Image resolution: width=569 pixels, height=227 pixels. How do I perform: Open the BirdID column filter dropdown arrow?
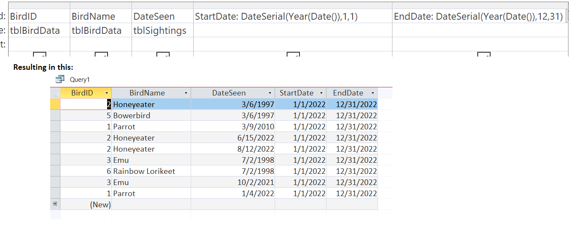pos(107,93)
